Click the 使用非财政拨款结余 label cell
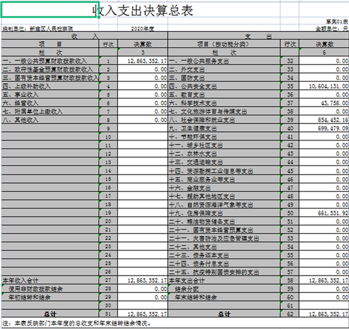The width and height of the screenshot is (349, 329). (x=50, y=289)
